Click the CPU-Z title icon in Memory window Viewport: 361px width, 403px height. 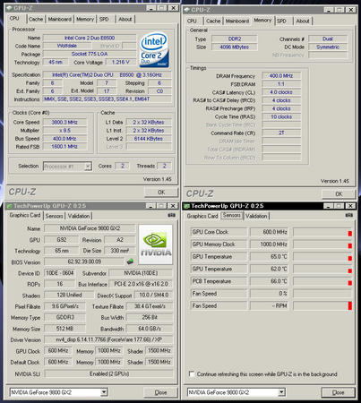187,10
